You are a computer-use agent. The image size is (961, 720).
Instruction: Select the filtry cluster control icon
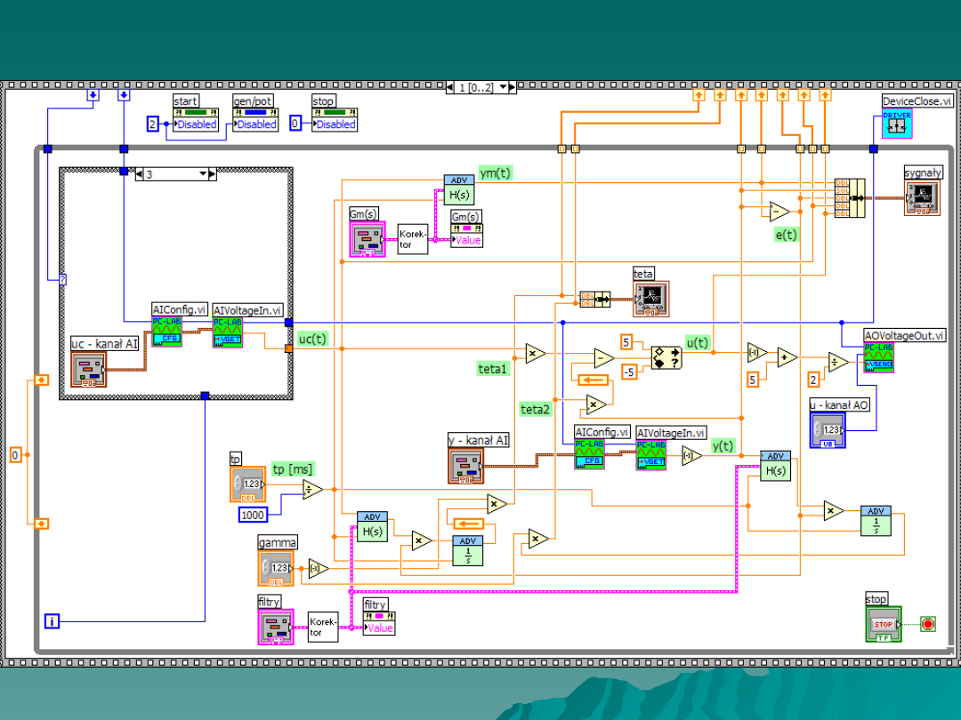click(276, 627)
